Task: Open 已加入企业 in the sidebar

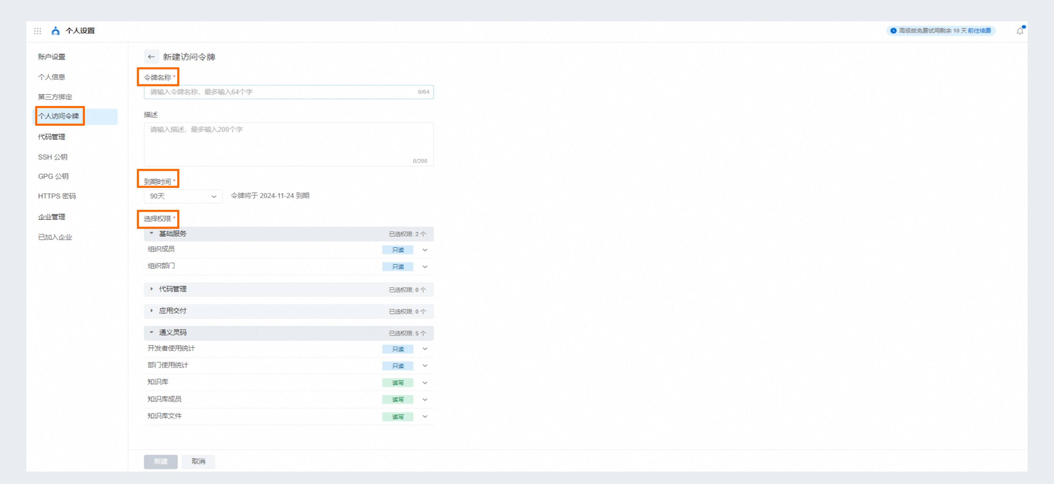Action: [55, 237]
